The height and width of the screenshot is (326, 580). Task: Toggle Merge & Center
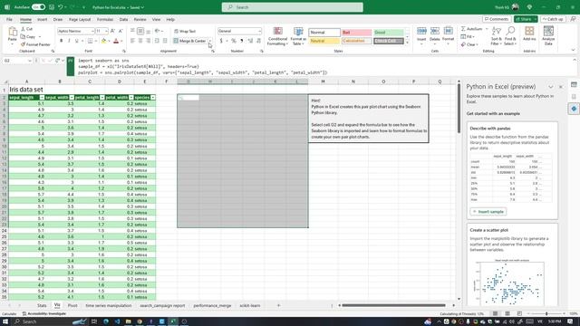(x=189, y=41)
